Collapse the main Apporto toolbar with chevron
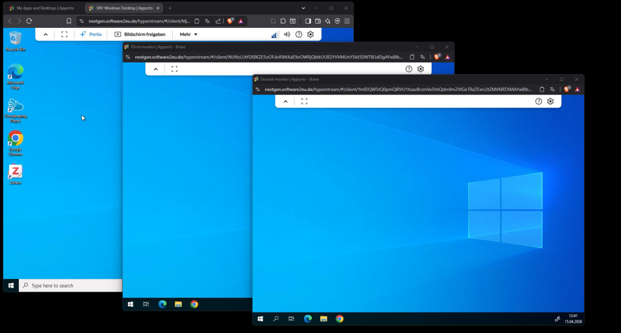Viewport: 621px width, 333px height. (x=45, y=35)
